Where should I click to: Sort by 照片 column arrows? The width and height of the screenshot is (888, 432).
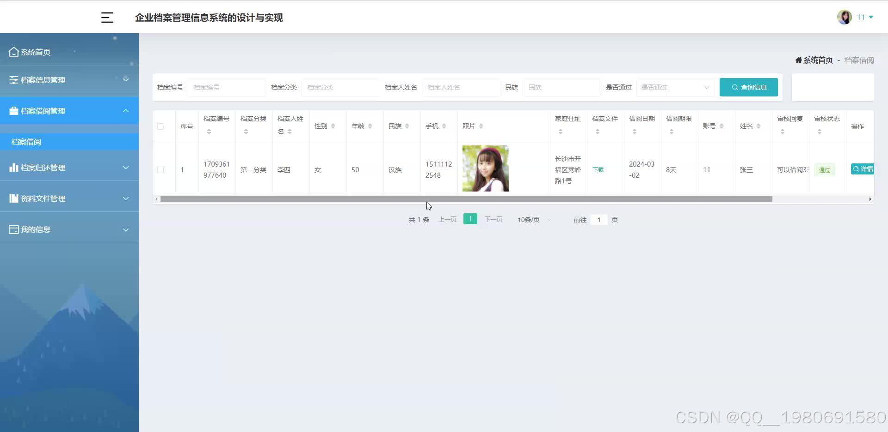point(481,126)
